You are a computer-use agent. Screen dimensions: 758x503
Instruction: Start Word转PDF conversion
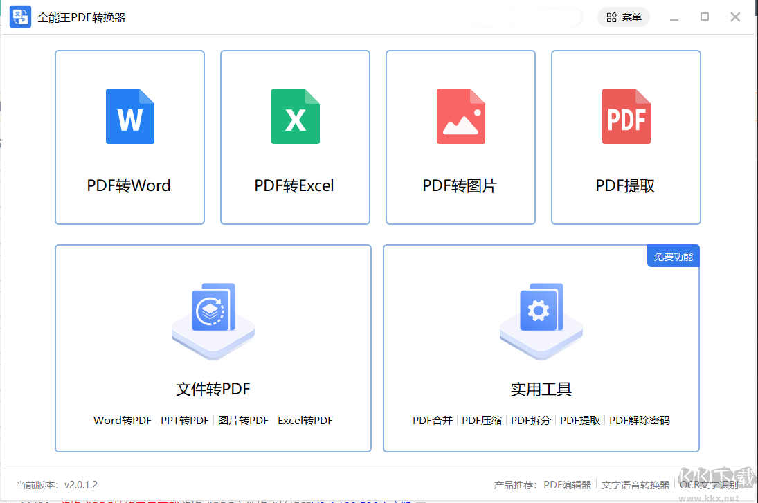[122, 420]
